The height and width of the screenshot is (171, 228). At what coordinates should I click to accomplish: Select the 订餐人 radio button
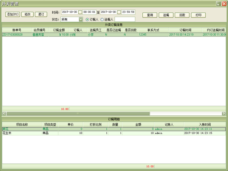click(87, 20)
